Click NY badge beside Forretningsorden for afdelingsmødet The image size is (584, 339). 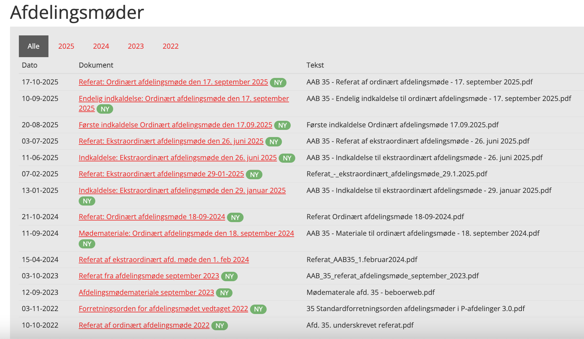[258, 309]
